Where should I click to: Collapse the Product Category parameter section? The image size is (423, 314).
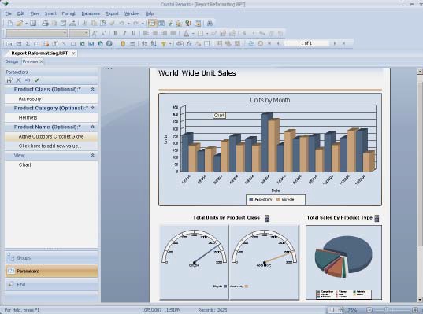(x=92, y=108)
